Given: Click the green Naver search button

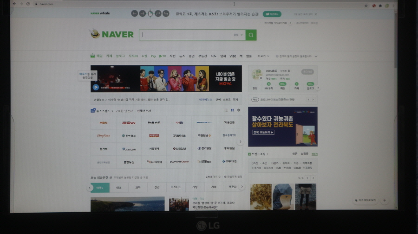Looking at the screenshot, I should [x=251, y=35].
